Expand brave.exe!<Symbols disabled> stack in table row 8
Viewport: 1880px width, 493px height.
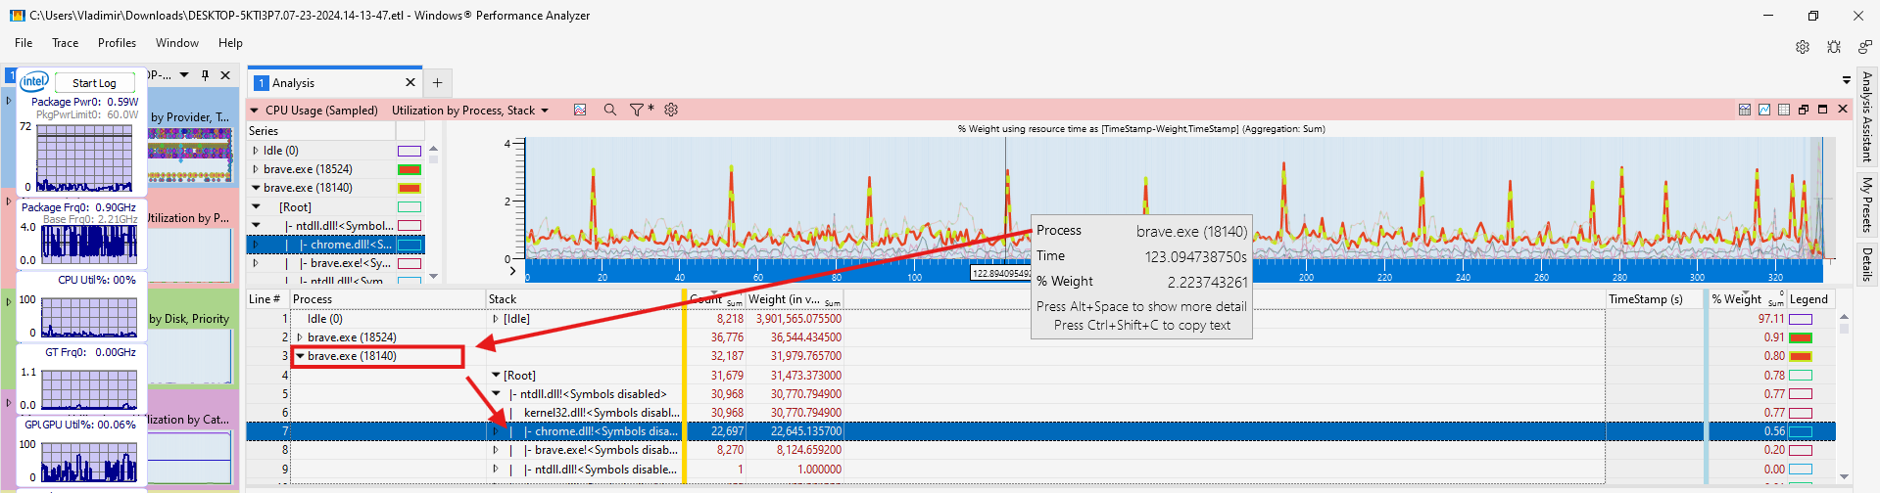[x=496, y=450]
